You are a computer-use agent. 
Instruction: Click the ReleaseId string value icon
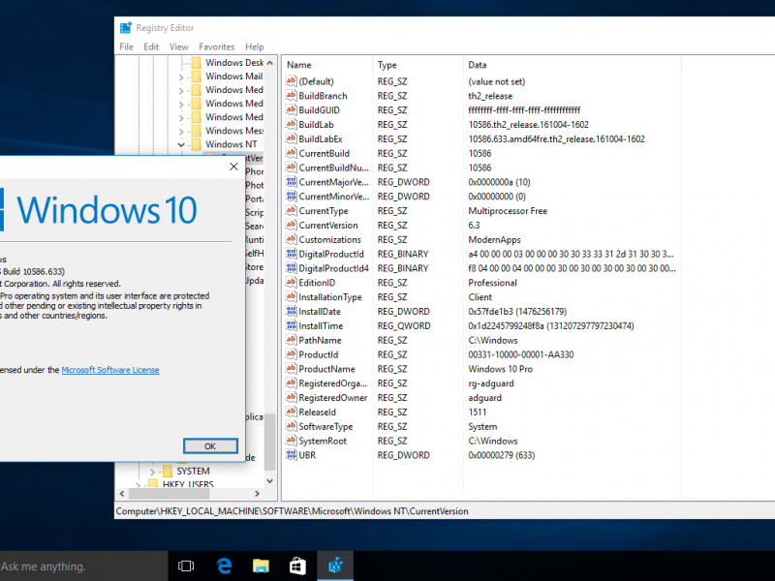point(292,412)
